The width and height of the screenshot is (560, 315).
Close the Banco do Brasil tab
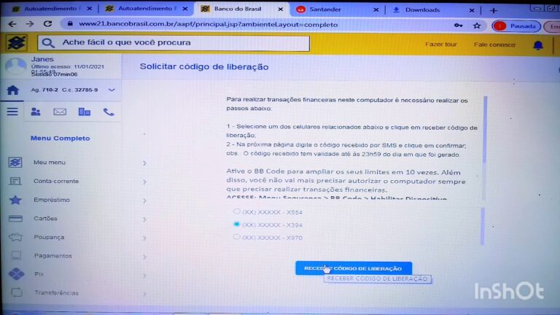coord(280,9)
